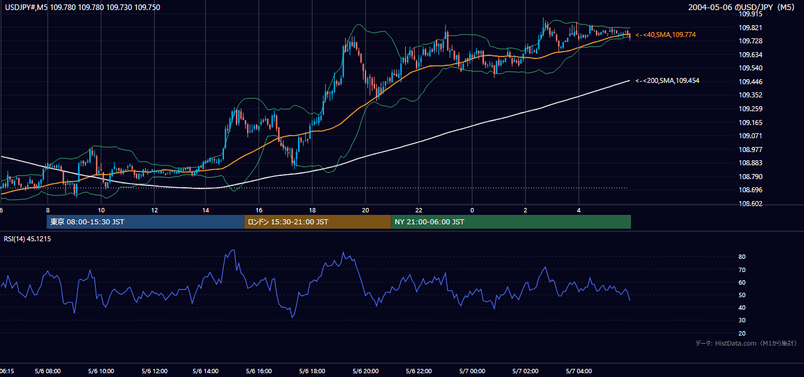The width and height of the screenshot is (804, 377).
Task: Click the 109.728 price axis label
Action: pos(751,41)
